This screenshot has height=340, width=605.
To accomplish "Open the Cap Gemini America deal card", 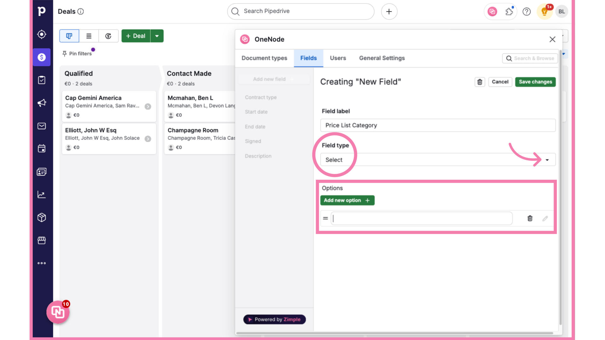I will [109, 106].
